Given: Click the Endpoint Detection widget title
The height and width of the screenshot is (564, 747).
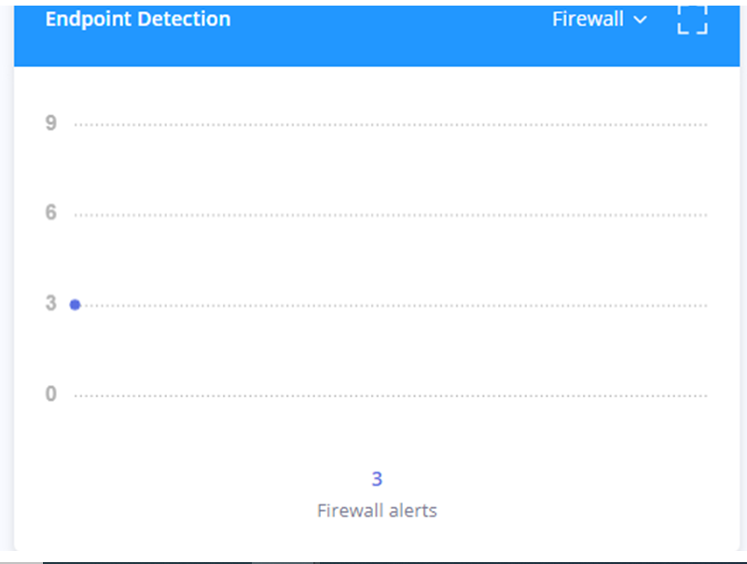Looking at the screenshot, I should pyautogui.click(x=138, y=20).
